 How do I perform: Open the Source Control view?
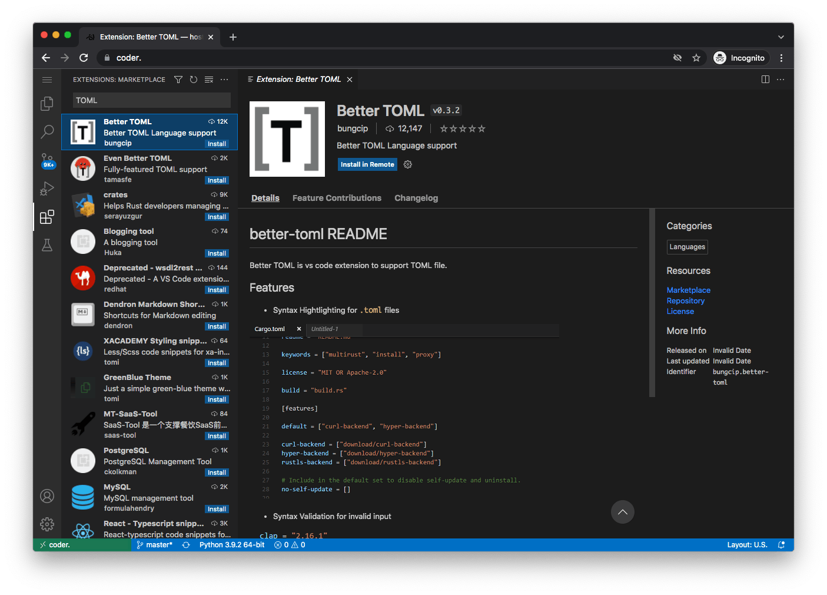point(47,160)
